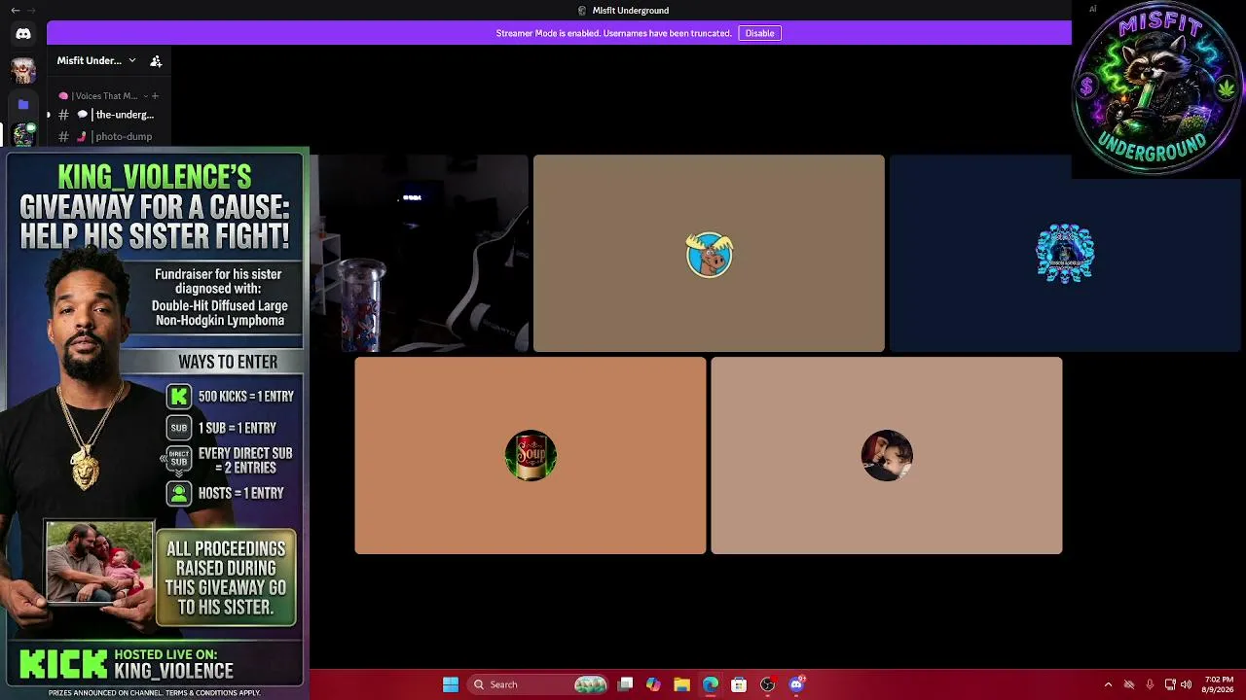Select the webcam video tile
This screenshot has height=700, width=1246.
(x=419, y=253)
